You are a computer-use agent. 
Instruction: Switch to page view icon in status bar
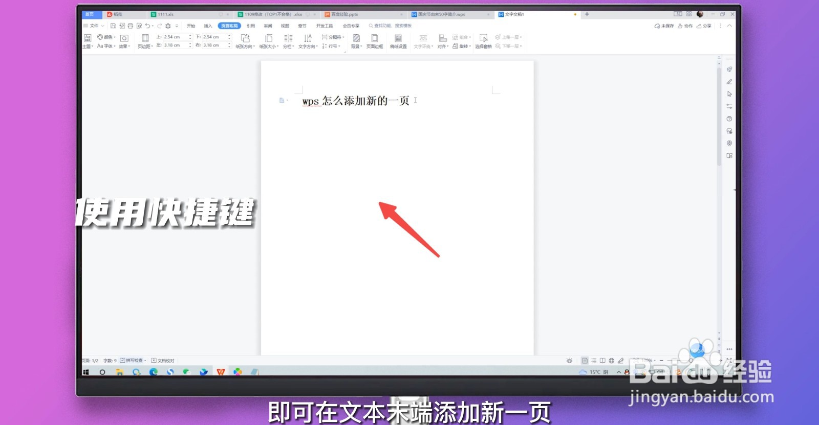pos(585,361)
